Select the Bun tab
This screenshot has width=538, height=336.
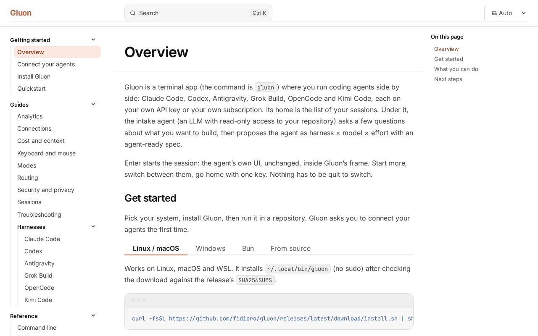tap(248, 248)
